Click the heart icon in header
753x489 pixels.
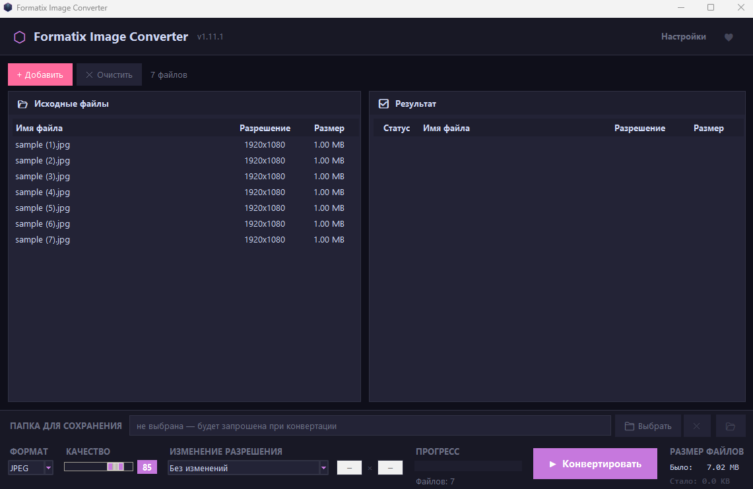point(729,37)
